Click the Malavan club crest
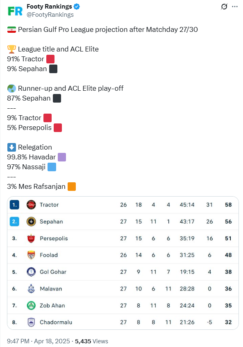The image size is (243, 347). pyautogui.click(x=31, y=289)
